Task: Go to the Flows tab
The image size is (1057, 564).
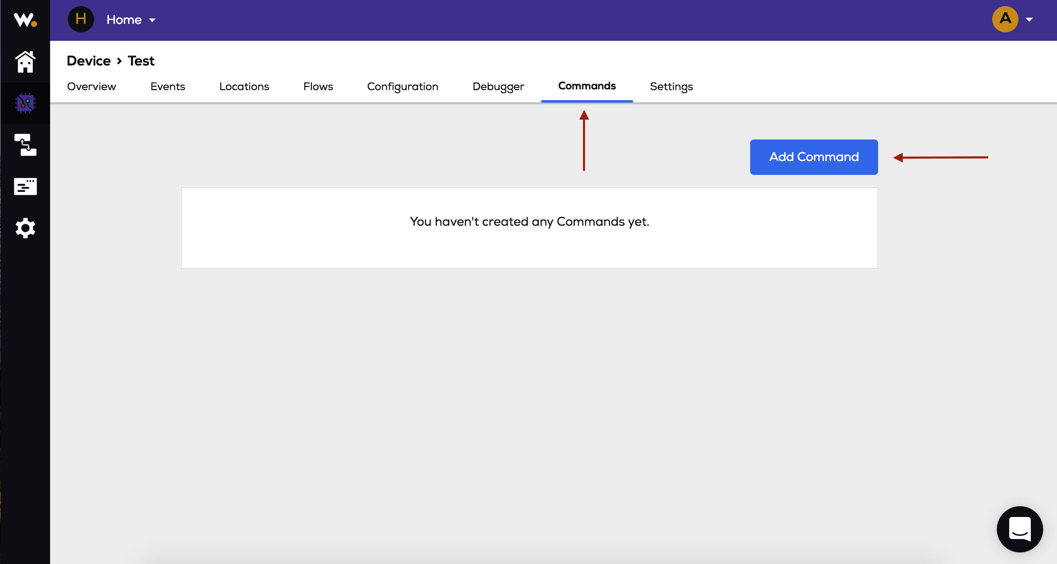Action: coord(318,87)
